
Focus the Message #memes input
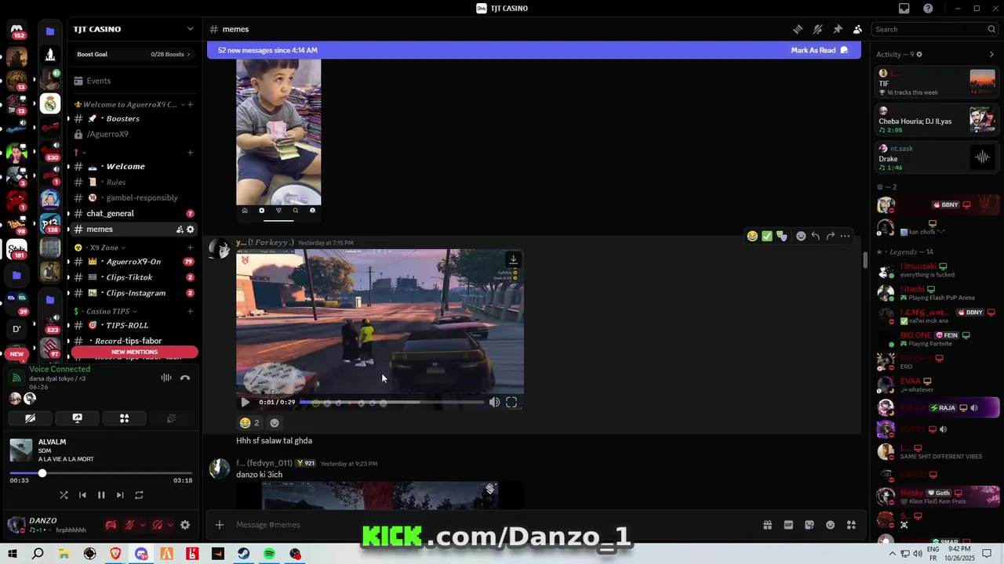[494, 525]
